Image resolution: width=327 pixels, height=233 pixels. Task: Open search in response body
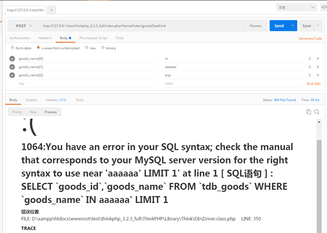[x=317, y=112]
